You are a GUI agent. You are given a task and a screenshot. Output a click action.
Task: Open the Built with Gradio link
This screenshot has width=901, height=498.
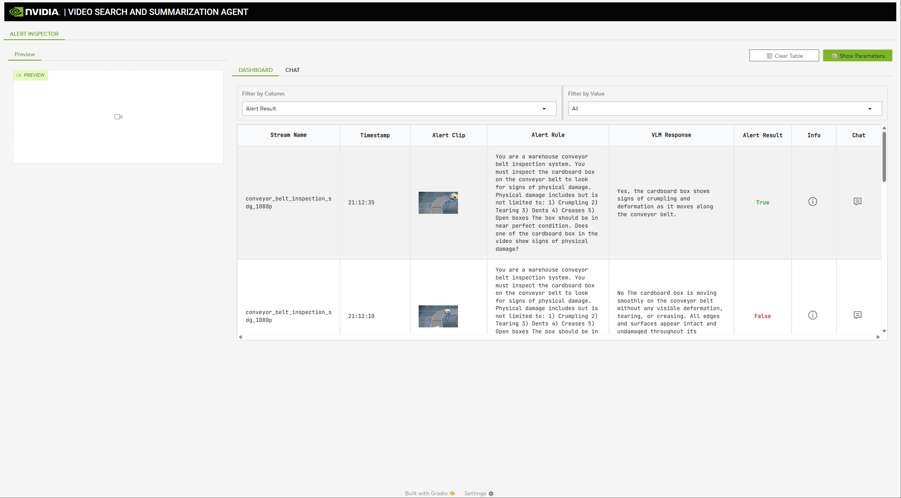[x=430, y=494]
